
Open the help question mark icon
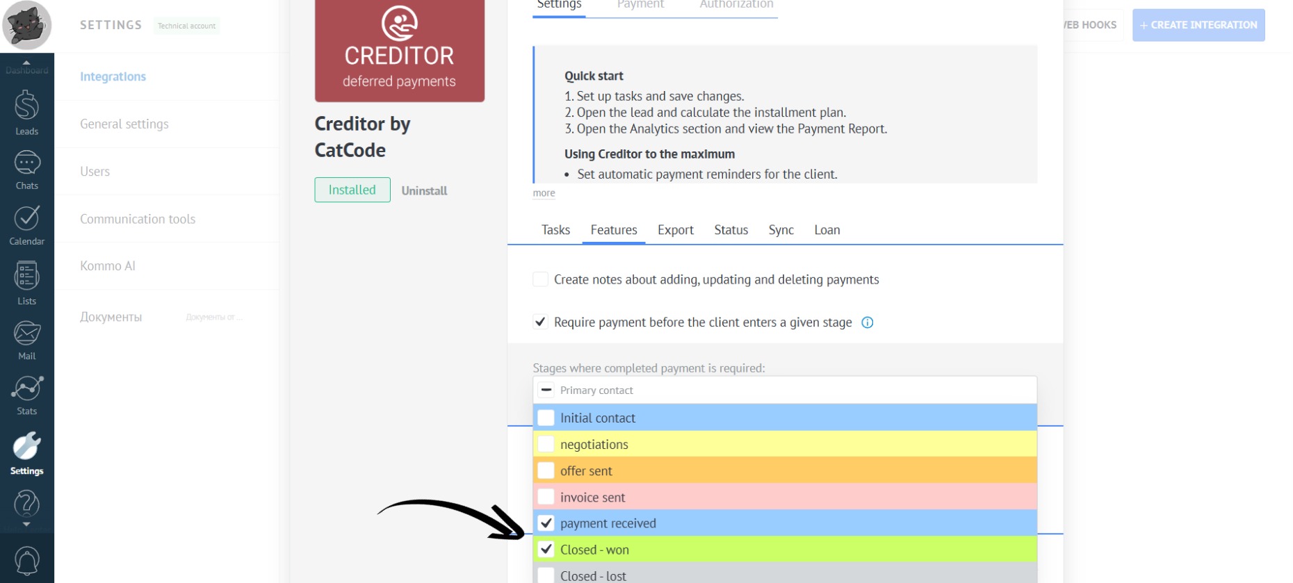tap(26, 503)
